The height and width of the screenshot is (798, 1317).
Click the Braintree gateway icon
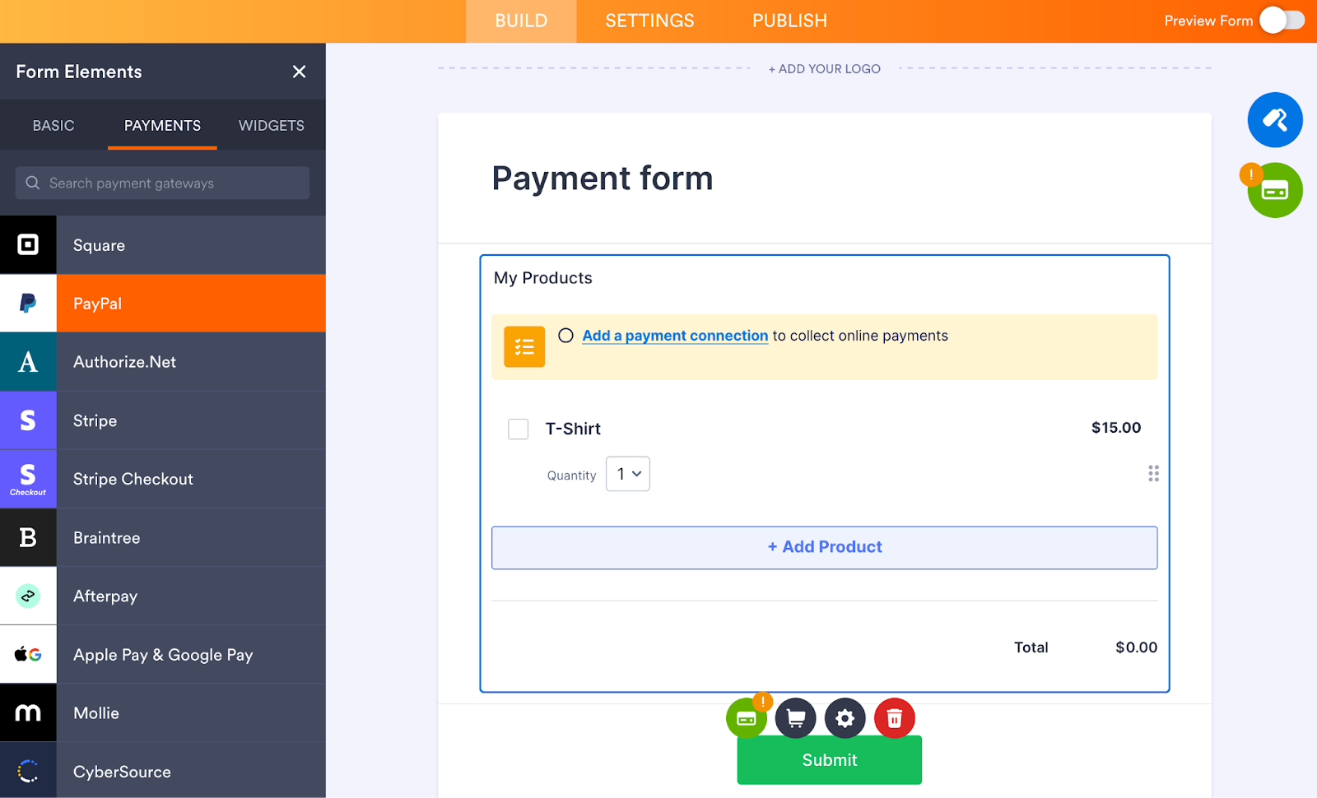click(x=28, y=537)
